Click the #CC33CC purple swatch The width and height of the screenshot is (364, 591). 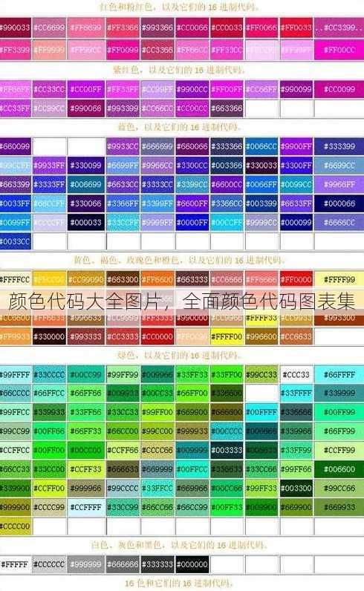(50, 89)
